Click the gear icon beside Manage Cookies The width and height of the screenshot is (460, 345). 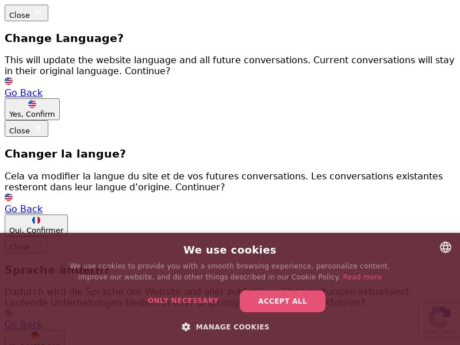pyautogui.click(x=186, y=327)
